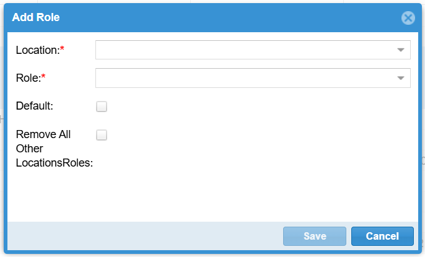Click the Role field label
The width and height of the screenshot is (425, 257).
pyautogui.click(x=28, y=78)
